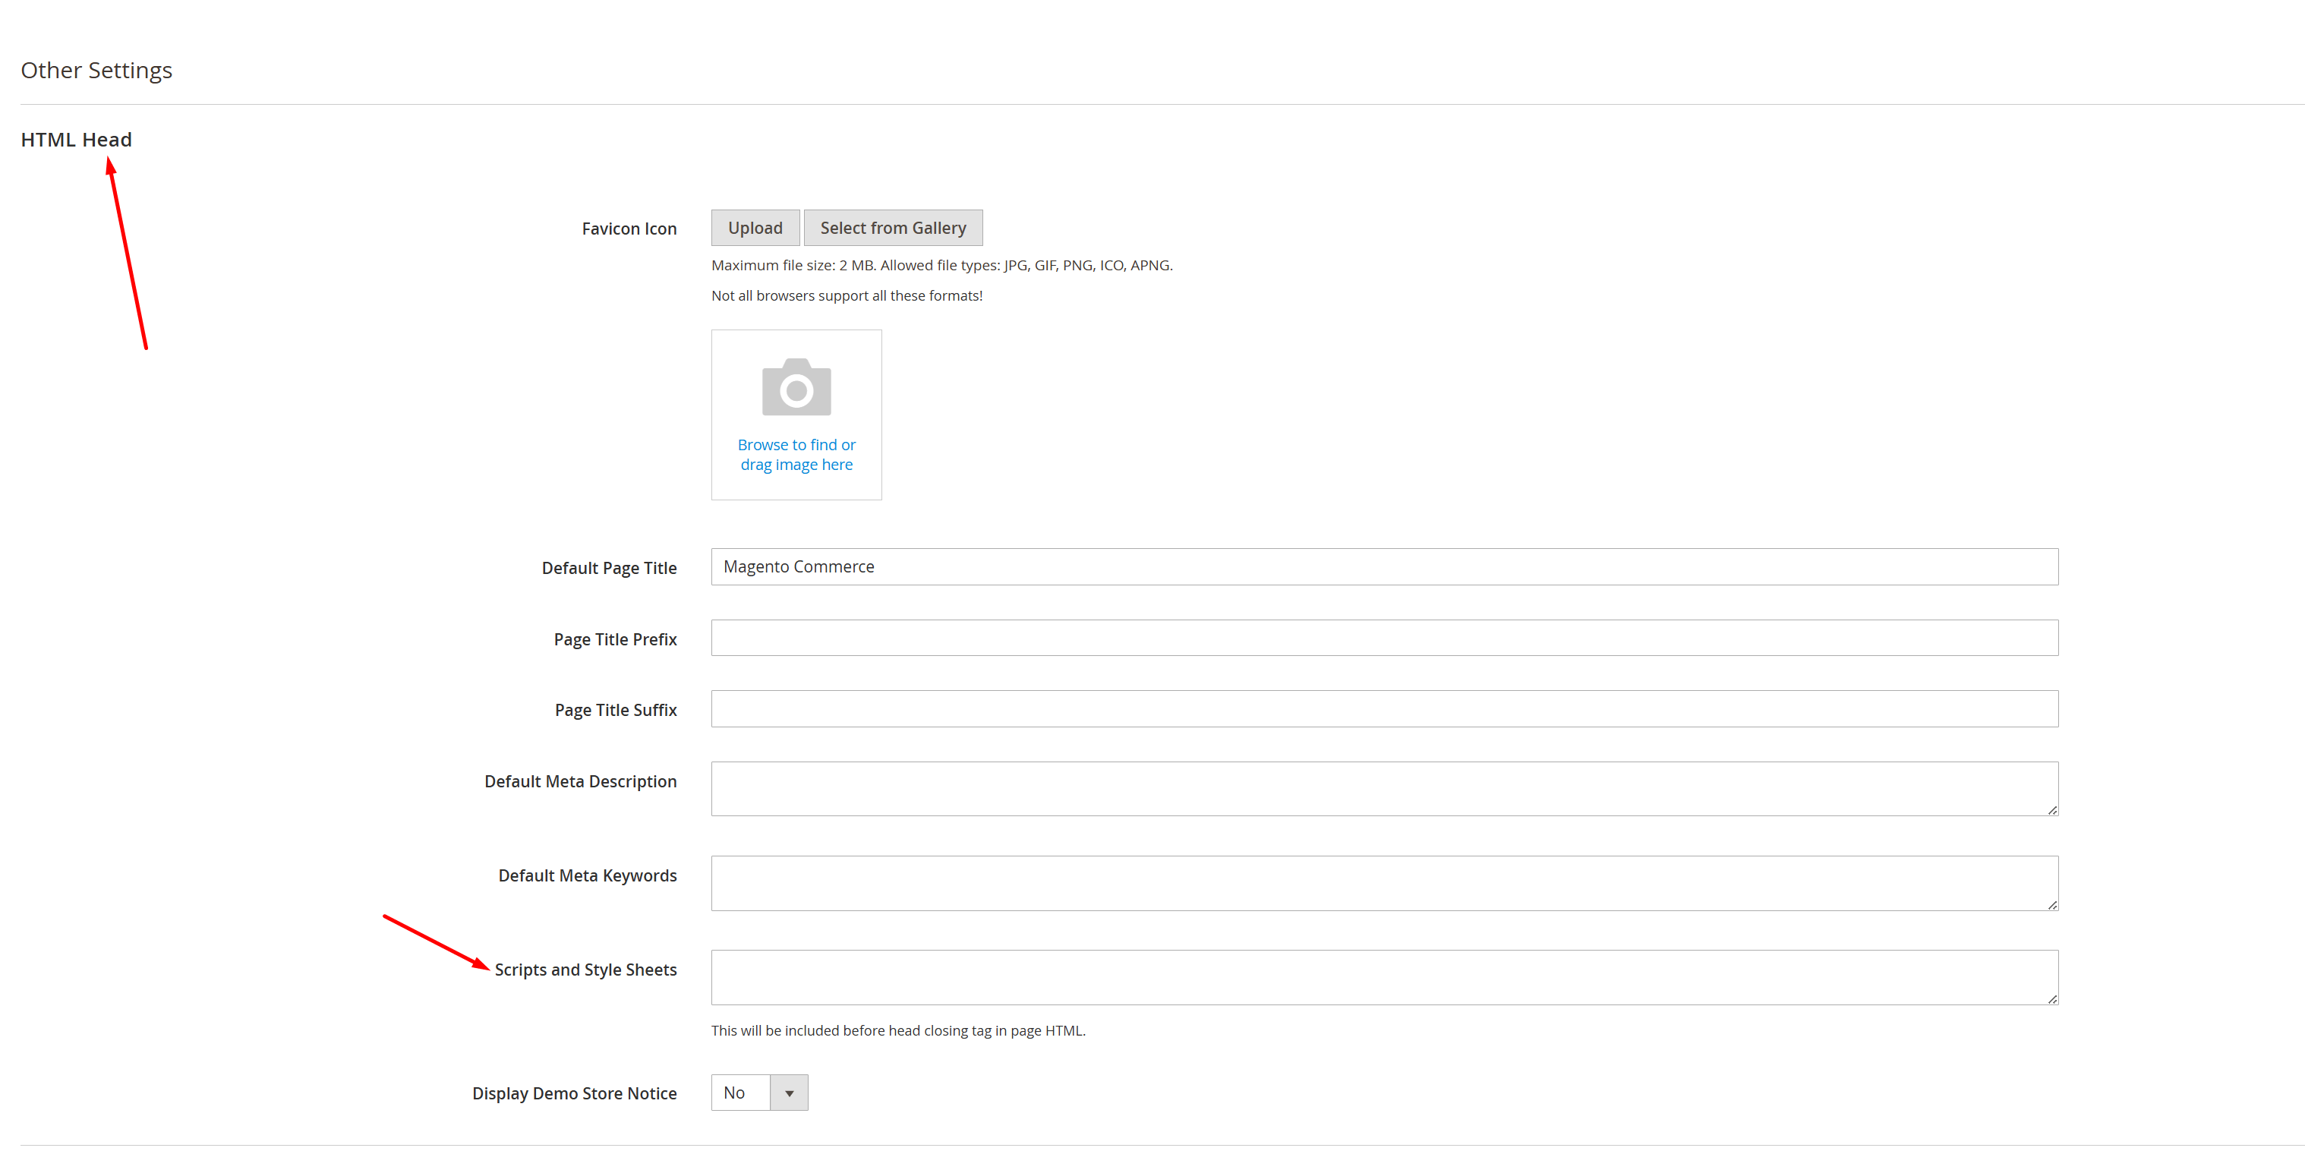Screen dimensions: 2305x1170
Task: Click into the Page Title Suffix field
Action: (1384, 708)
